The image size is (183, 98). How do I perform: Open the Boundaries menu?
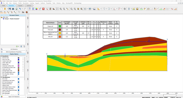pos(26,3)
